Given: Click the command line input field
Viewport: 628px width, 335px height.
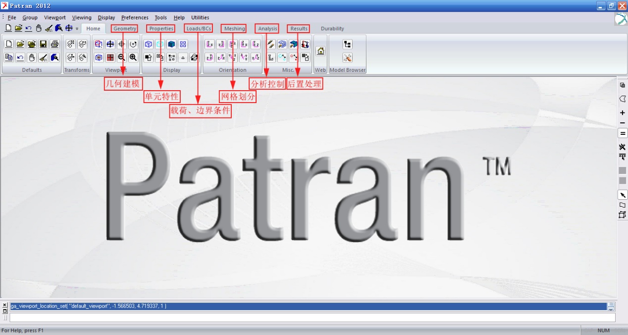Looking at the screenshot, I should [x=312, y=318].
